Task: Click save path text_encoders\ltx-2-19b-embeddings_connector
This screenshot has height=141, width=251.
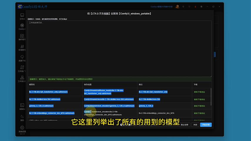Action: [x=103, y=113]
